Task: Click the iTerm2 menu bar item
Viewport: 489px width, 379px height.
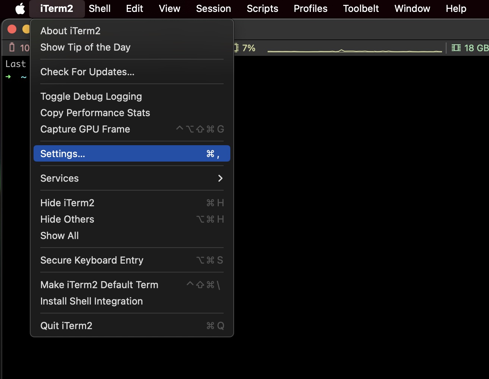Action: [x=57, y=8]
